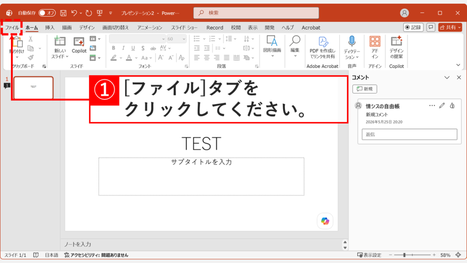The width and height of the screenshot is (467, 263).
Task: Open デザインの提案 design ideas
Action: coord(396,47)
